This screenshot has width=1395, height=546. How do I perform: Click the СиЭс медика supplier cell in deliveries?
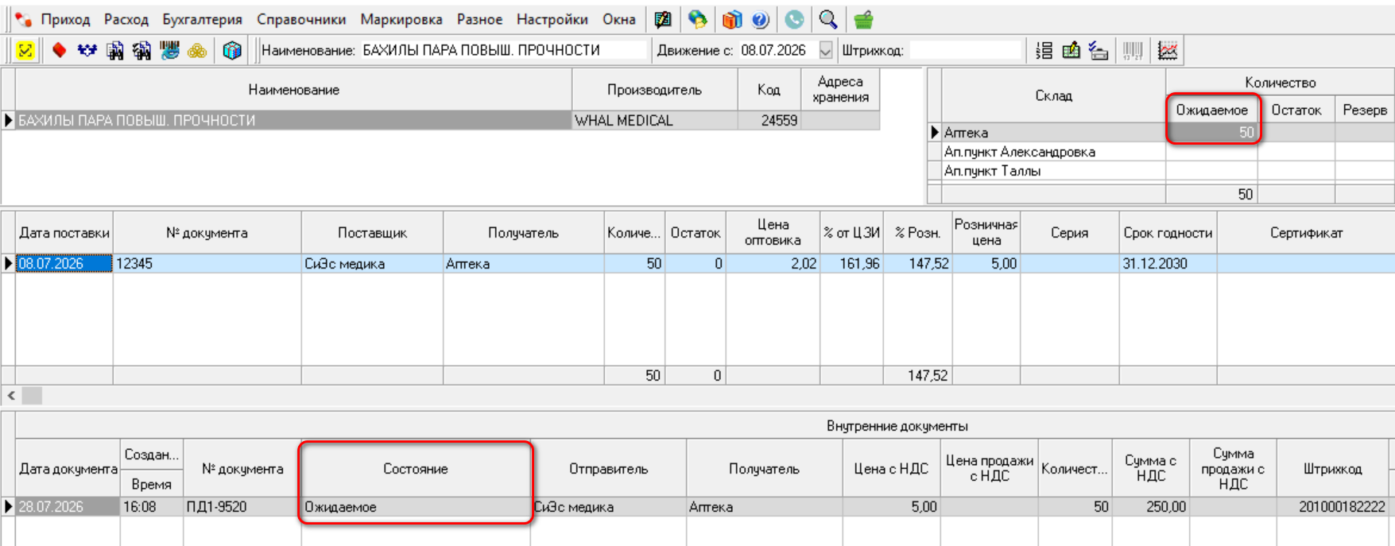(372, 263)
